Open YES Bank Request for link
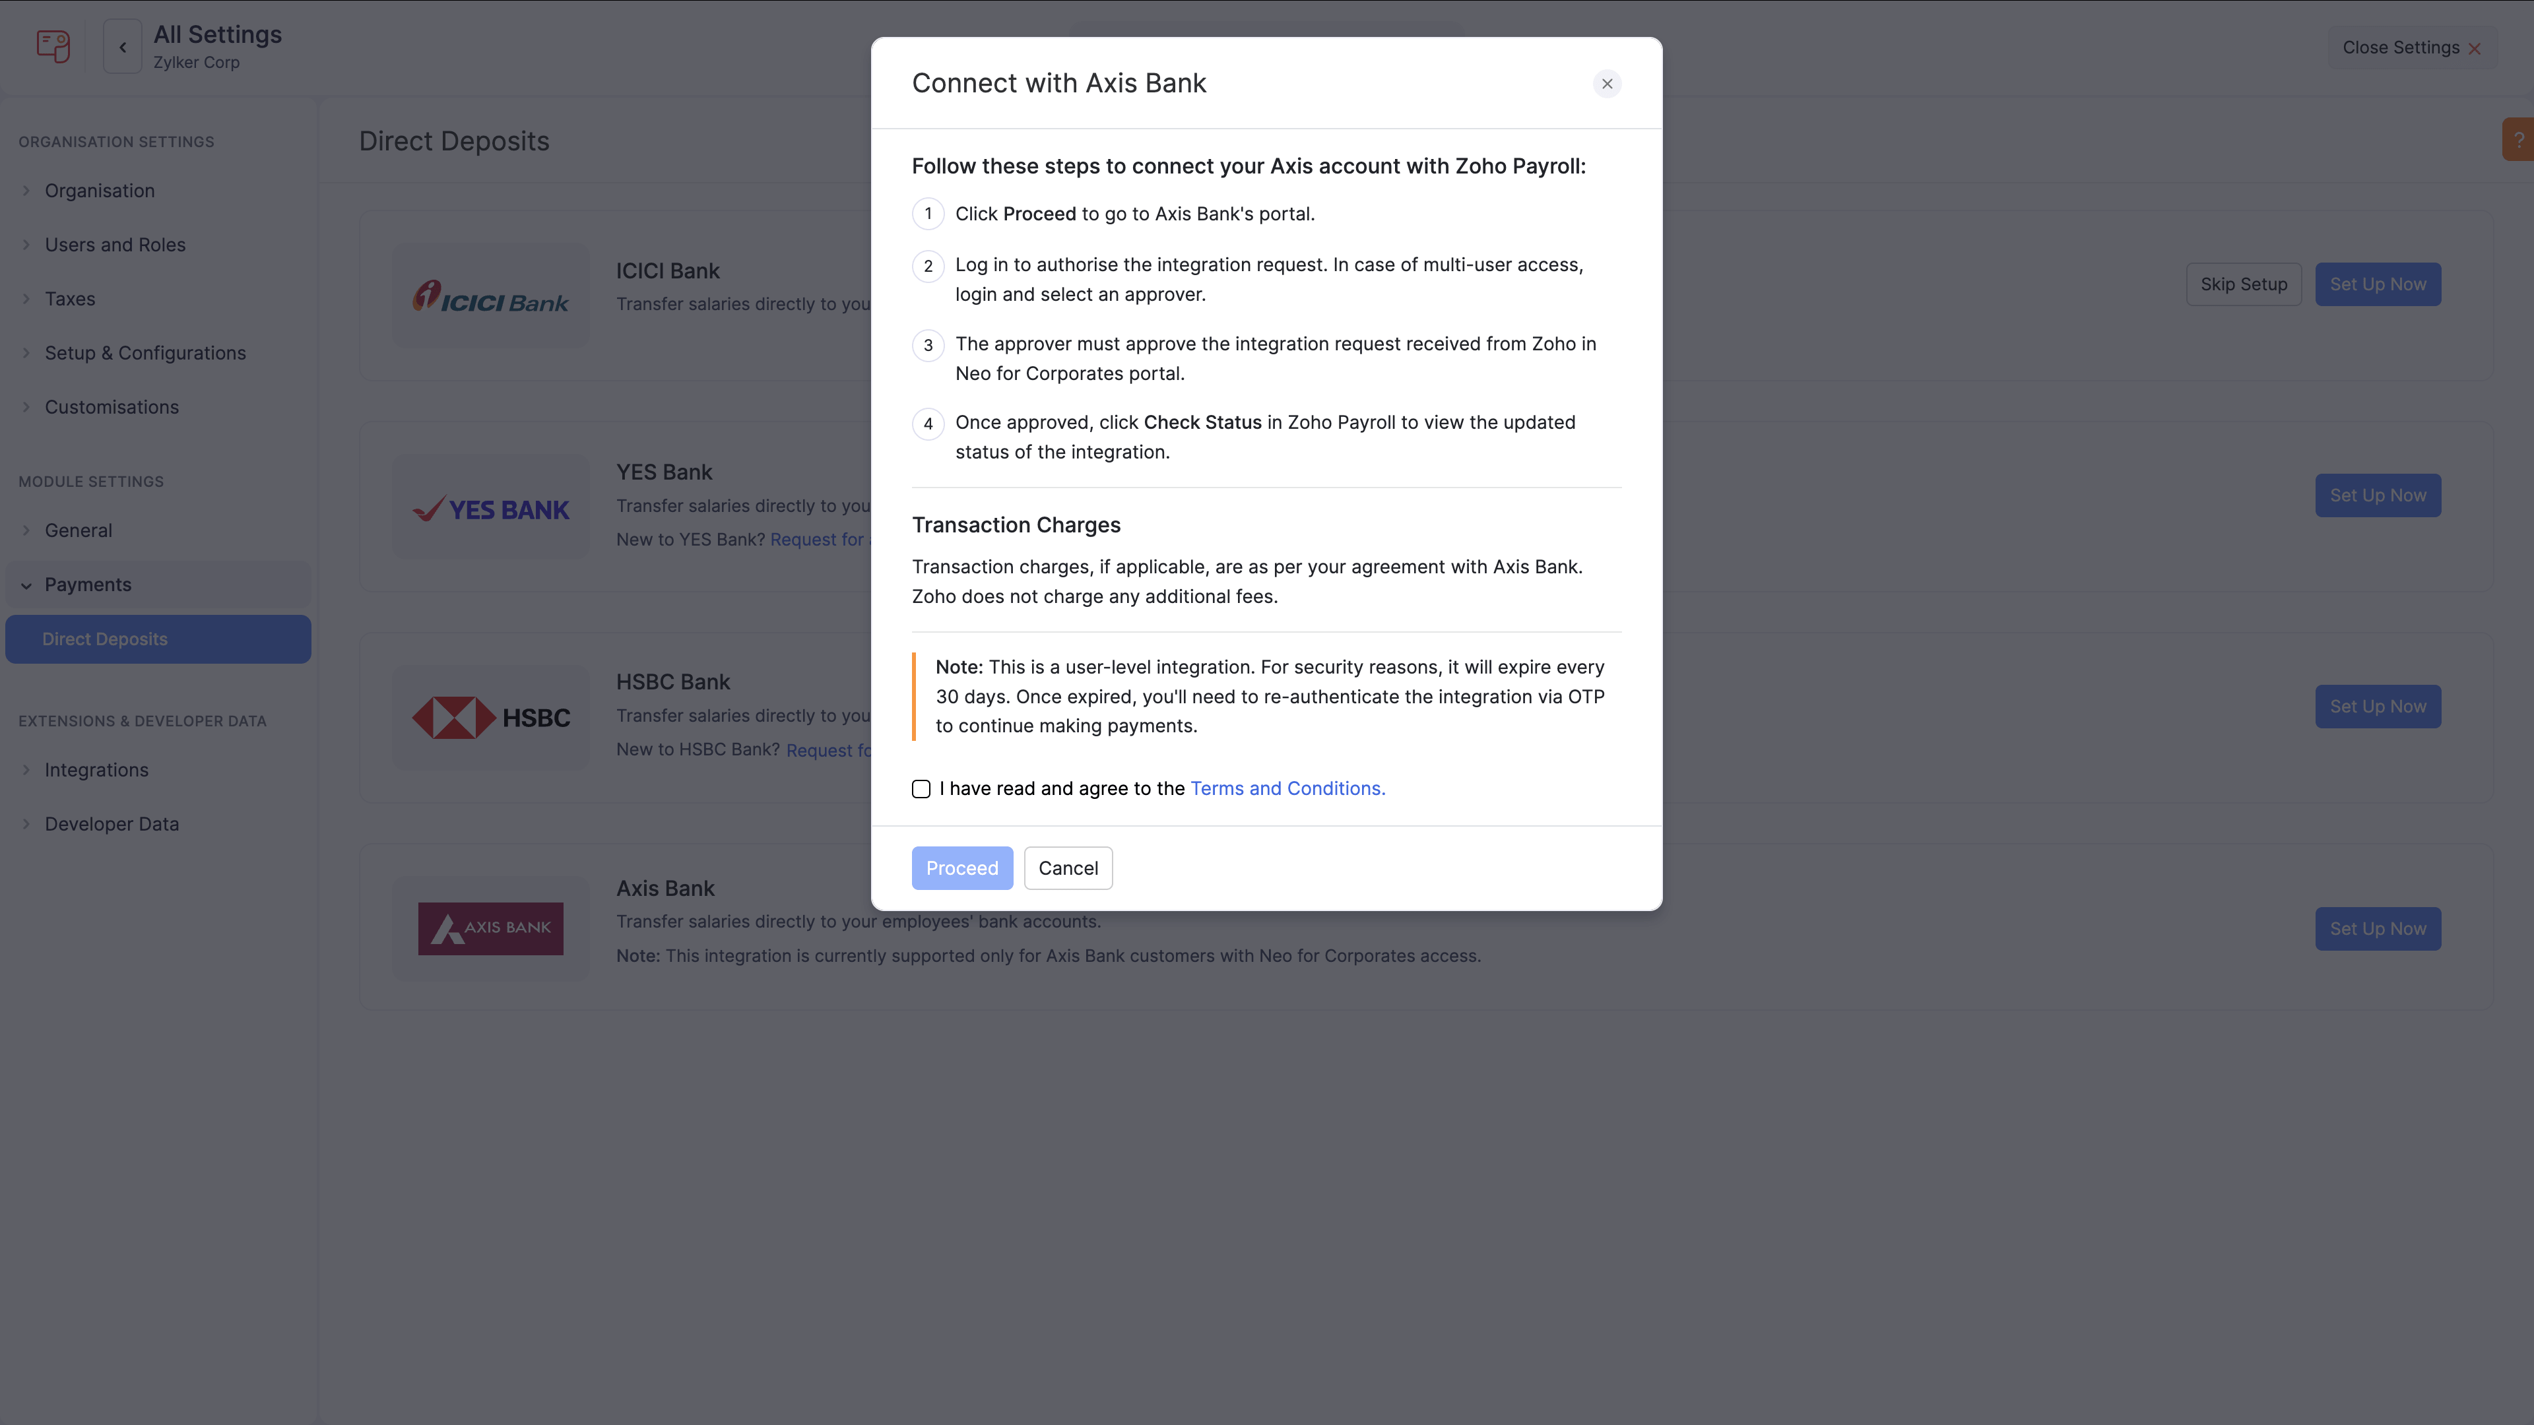Screen dimensions: 2534x1425 coord(820,539)
